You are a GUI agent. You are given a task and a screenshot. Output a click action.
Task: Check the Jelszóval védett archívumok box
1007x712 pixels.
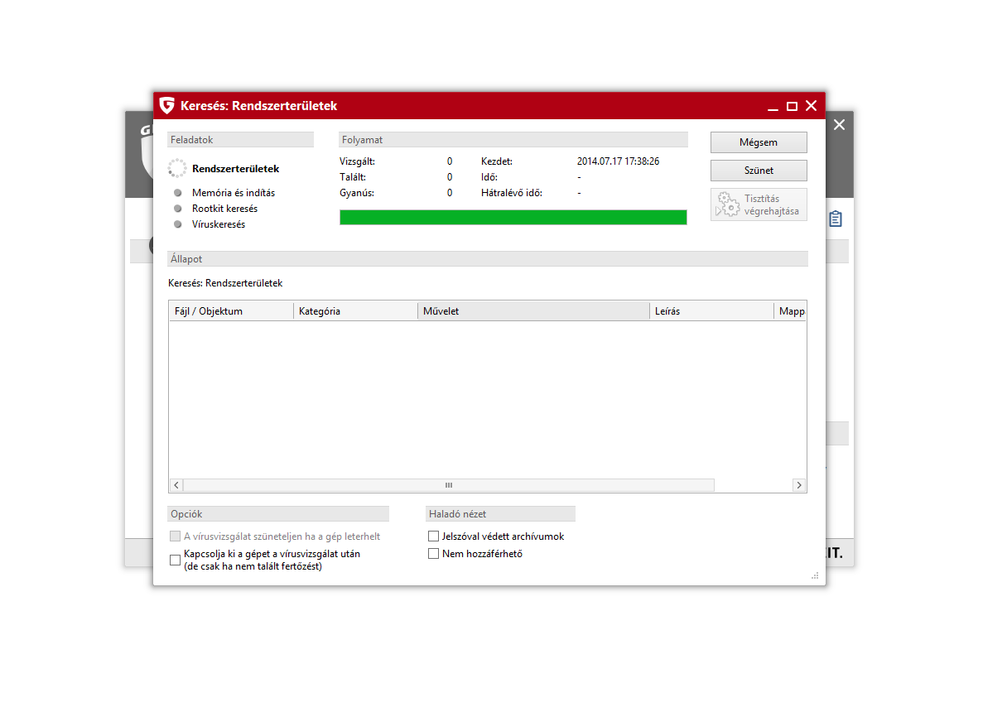pos(433,536)
